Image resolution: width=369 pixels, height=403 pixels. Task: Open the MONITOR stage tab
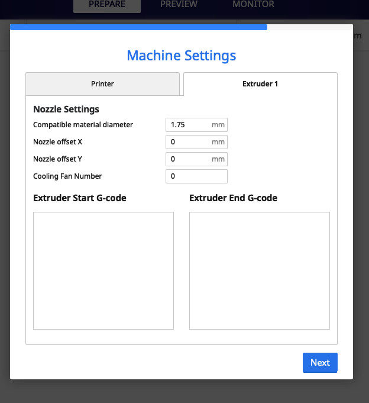point(253,4)
